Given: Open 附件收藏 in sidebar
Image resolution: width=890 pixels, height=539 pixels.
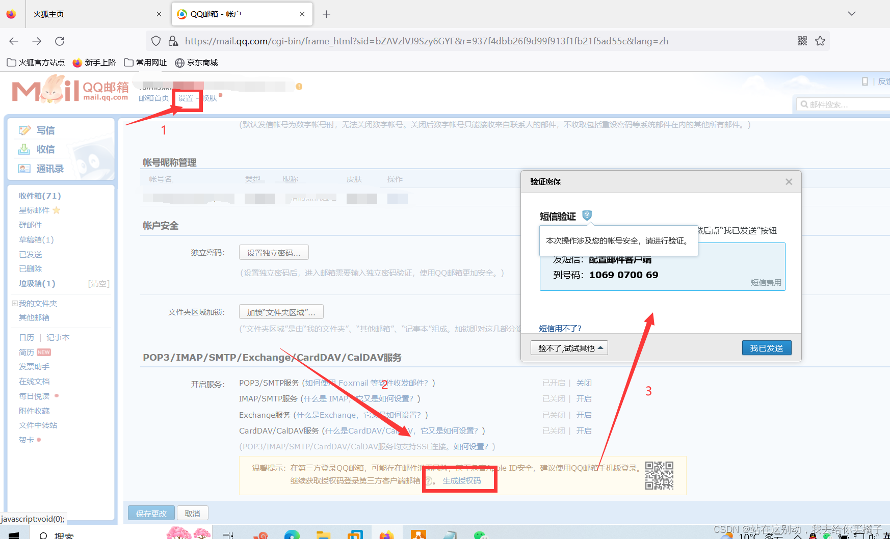Looking at the screenshot, I should click(34, 411).
